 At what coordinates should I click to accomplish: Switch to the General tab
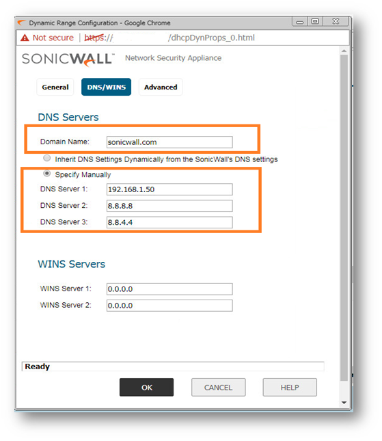(55, 88)
